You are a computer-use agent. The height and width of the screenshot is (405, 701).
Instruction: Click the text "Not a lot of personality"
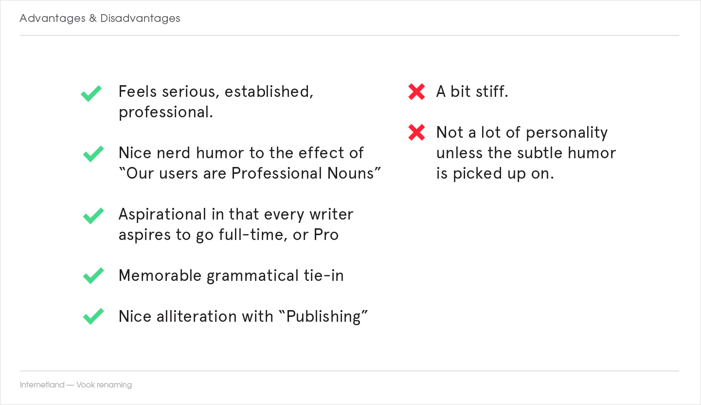point(522,132)
